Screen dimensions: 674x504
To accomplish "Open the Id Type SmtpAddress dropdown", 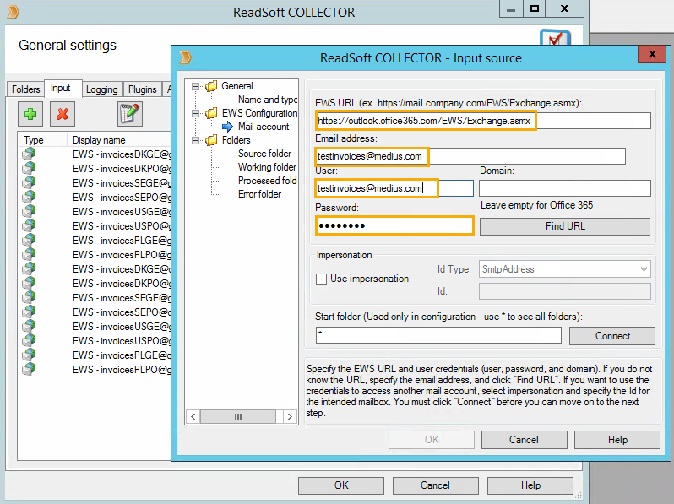I will pos(565,269).
